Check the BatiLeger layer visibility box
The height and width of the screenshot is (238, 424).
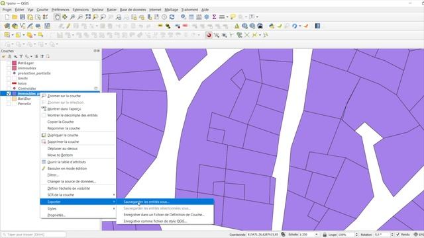point(9,63)
